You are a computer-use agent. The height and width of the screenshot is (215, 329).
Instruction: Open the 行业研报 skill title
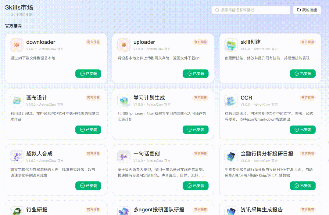37,210
